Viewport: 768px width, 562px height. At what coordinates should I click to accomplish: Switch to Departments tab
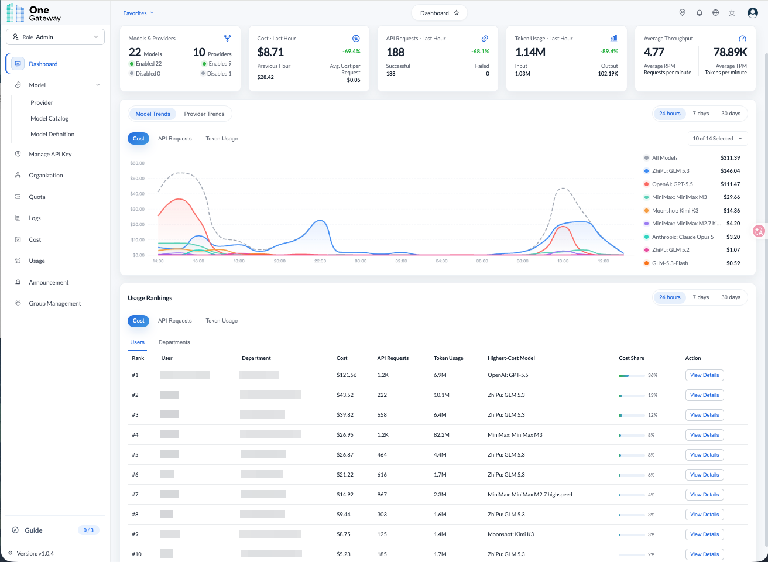pyautogui.click(x=174, y=342)
